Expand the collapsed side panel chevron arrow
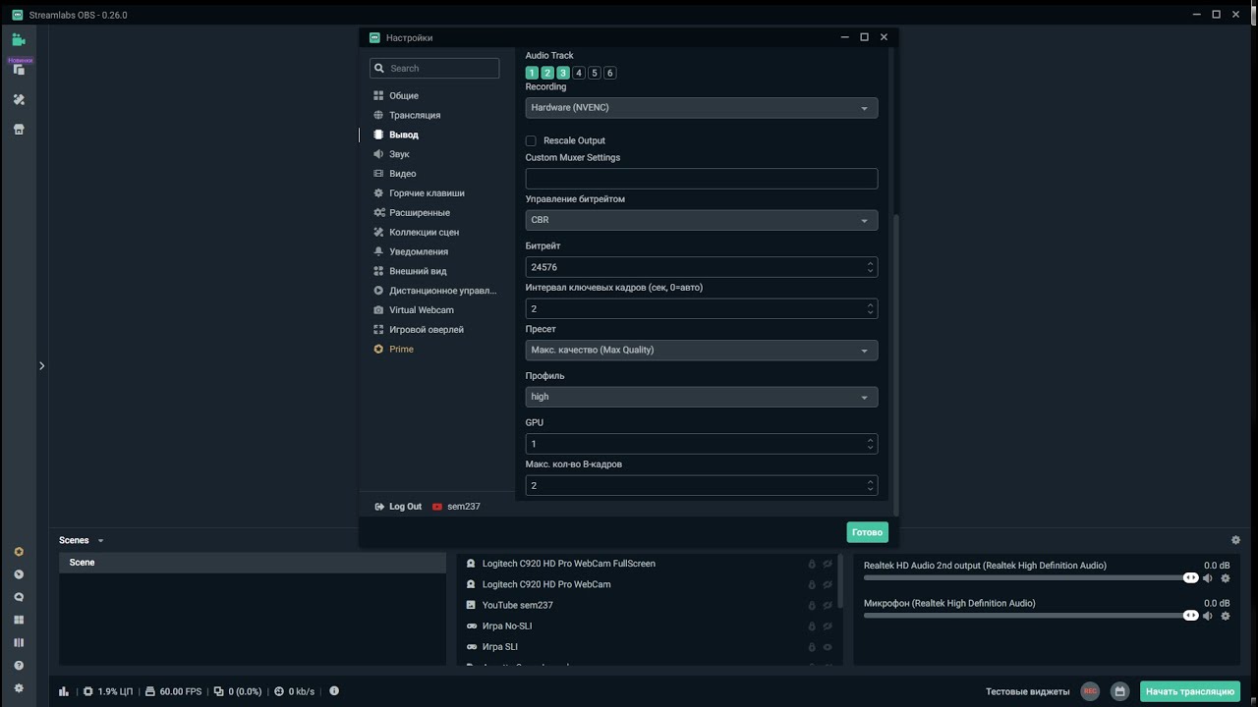1258x707 pixels. tap(41, 366)
